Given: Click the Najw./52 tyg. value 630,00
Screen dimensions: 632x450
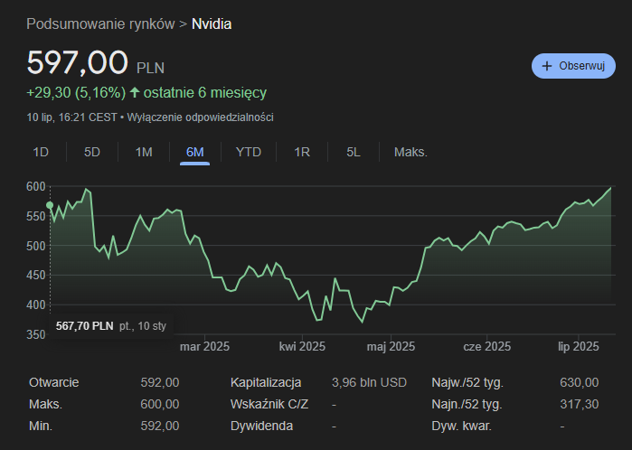Looking at the screenshot, I should pyautogui.click(x=579, y=382).
